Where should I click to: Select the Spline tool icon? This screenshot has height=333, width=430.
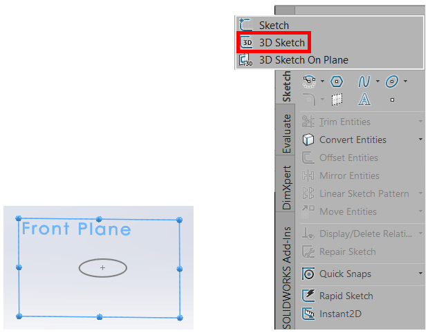[364, 82]
